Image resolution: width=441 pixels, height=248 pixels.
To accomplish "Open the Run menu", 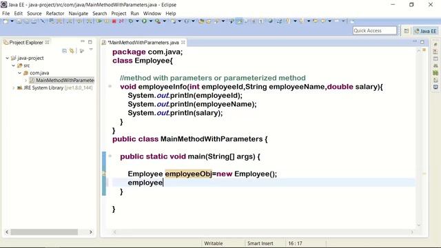I will (x=135, y=14).
